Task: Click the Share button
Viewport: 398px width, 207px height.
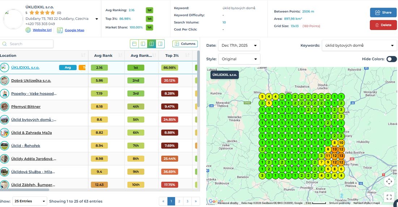Action: [x=383, y=12]
